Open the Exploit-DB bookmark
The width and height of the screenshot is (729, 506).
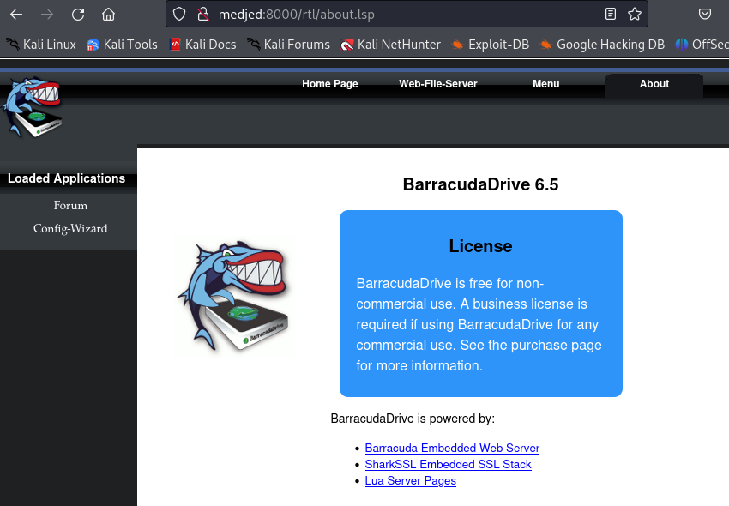(x=490, y=45)
